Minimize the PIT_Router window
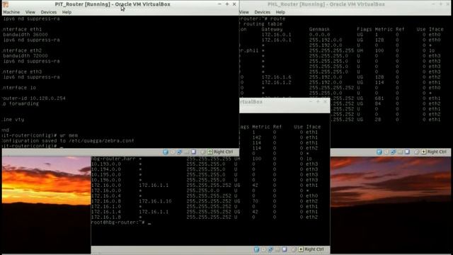 219,4
